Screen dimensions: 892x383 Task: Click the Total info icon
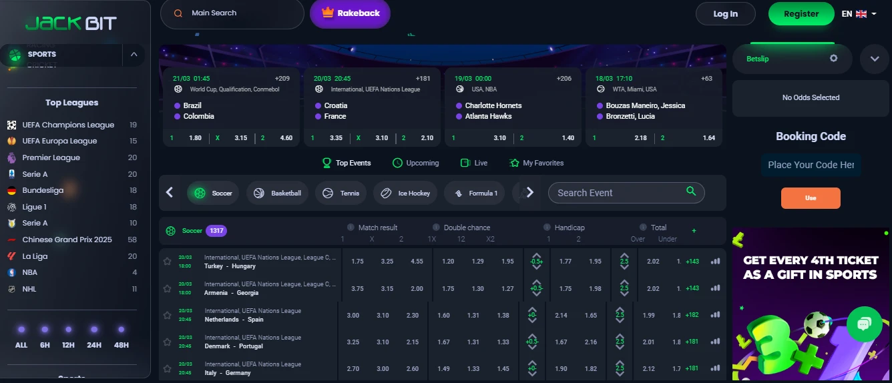pyautogui.click(x=644, y=228)
